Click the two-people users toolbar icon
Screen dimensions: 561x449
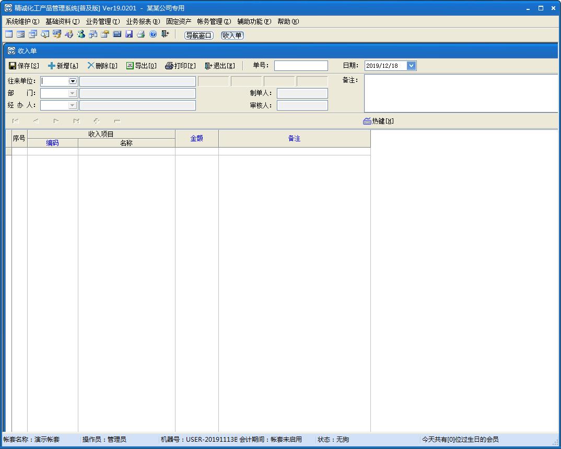coord(81,34)
